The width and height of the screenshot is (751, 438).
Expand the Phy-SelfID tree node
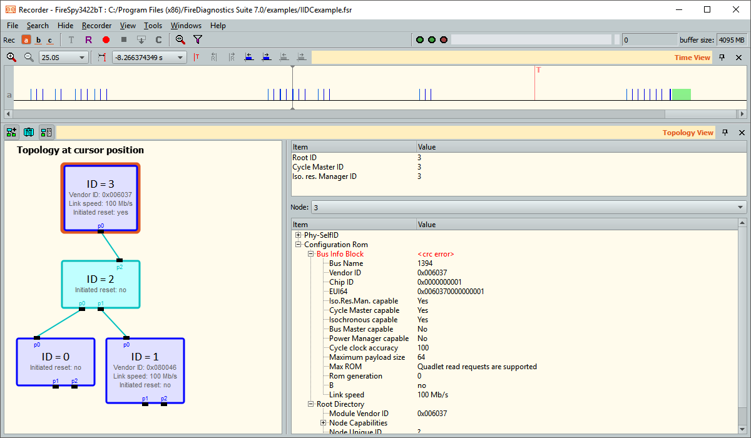point(299,235)
